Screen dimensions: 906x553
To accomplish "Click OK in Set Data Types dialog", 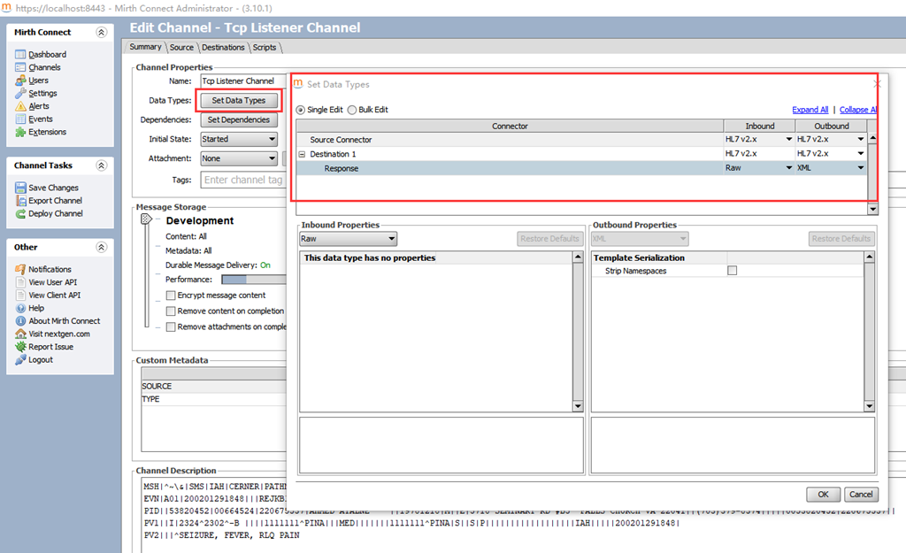I will coord(824,494).
